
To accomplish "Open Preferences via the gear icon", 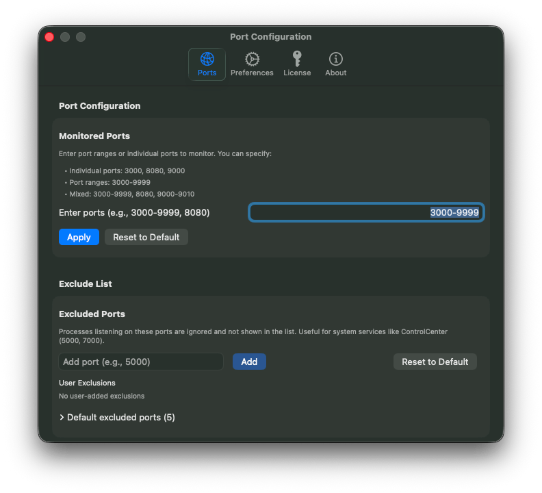I will click(252, 59).
